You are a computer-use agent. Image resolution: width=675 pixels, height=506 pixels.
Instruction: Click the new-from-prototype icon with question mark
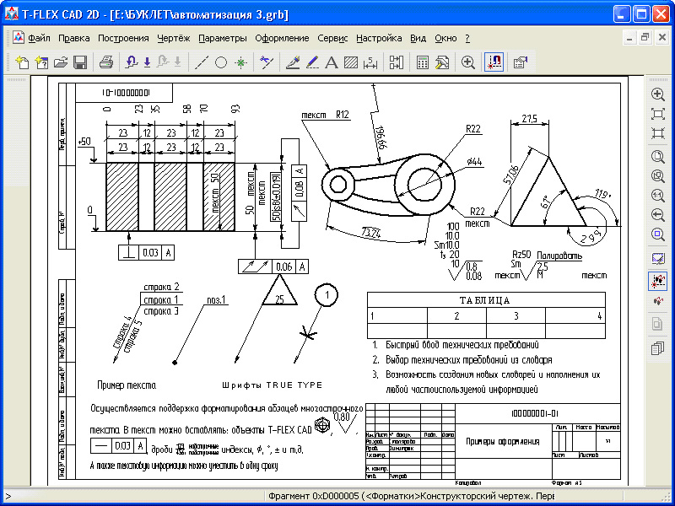tap(41, 62)
